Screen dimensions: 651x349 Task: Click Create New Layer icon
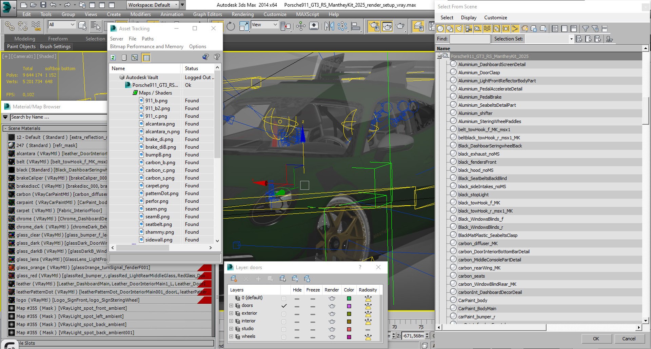pyautogui.click(x=234, y=279)
